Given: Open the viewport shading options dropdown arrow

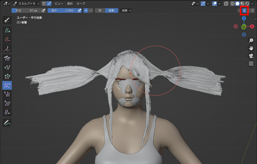Looking at the screenshot, I should click(x=253, y=4).
